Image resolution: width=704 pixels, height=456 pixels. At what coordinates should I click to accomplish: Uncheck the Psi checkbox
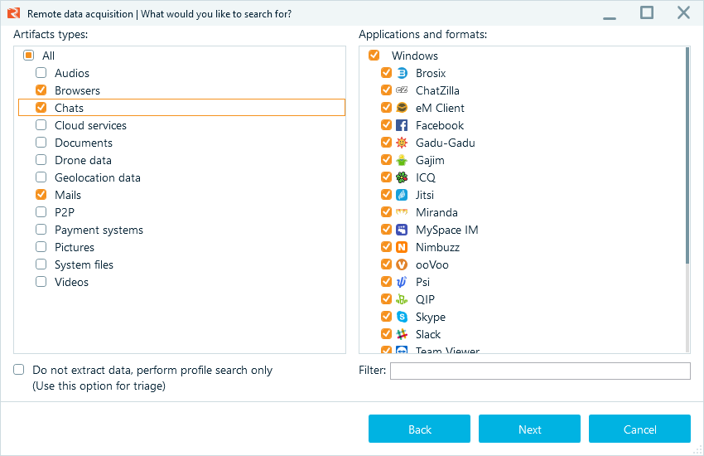tap(386, 282)
